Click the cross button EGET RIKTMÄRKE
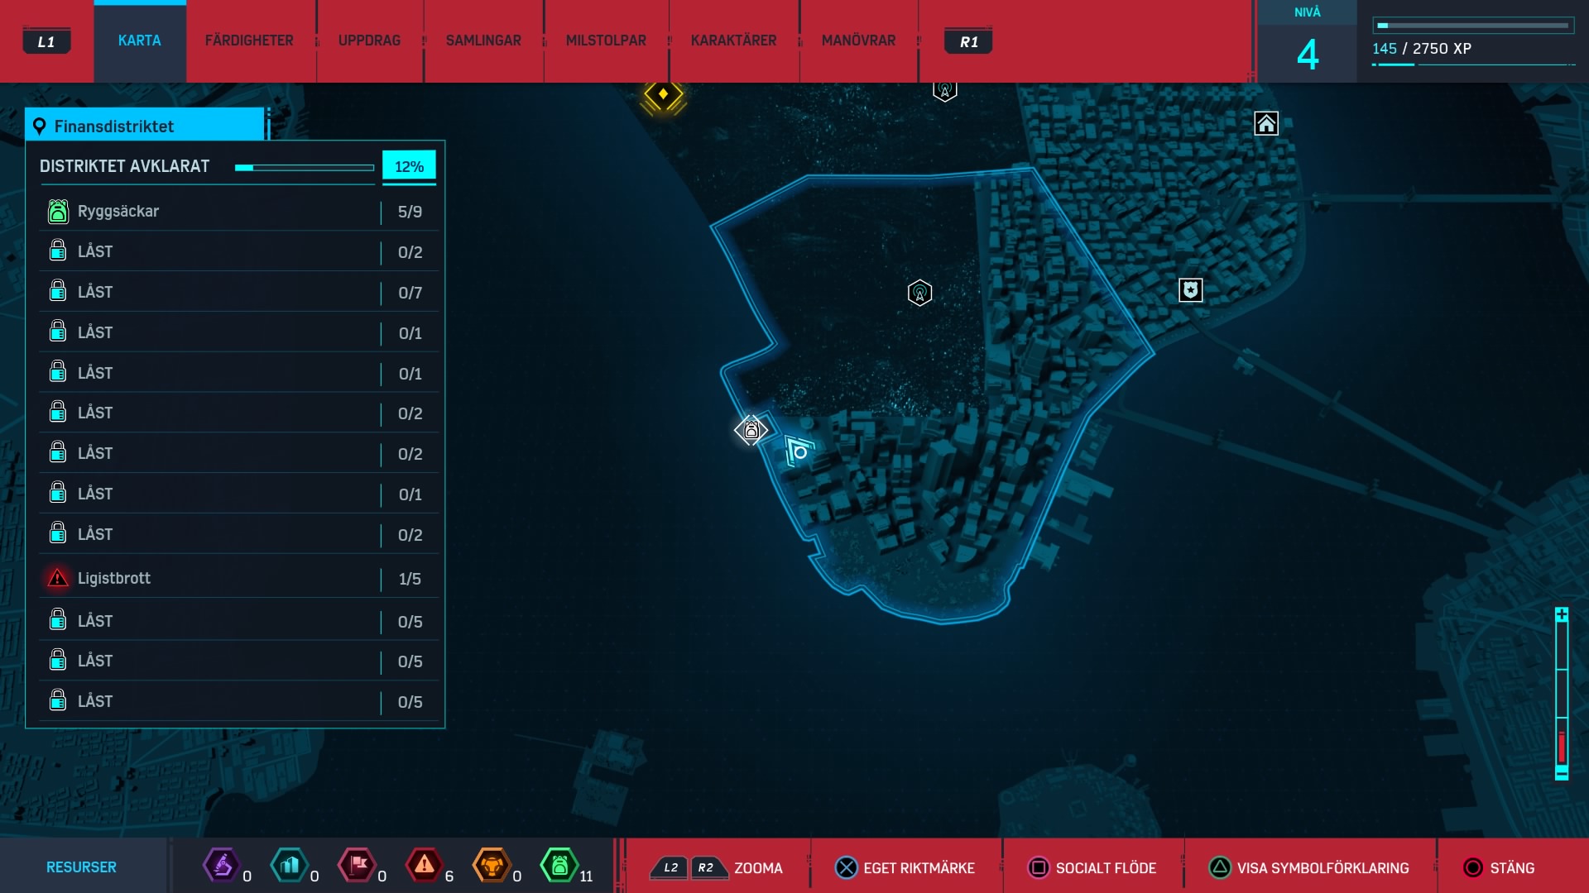The height and width of the screenshot is (893, 1589). [x=846, y=868]
